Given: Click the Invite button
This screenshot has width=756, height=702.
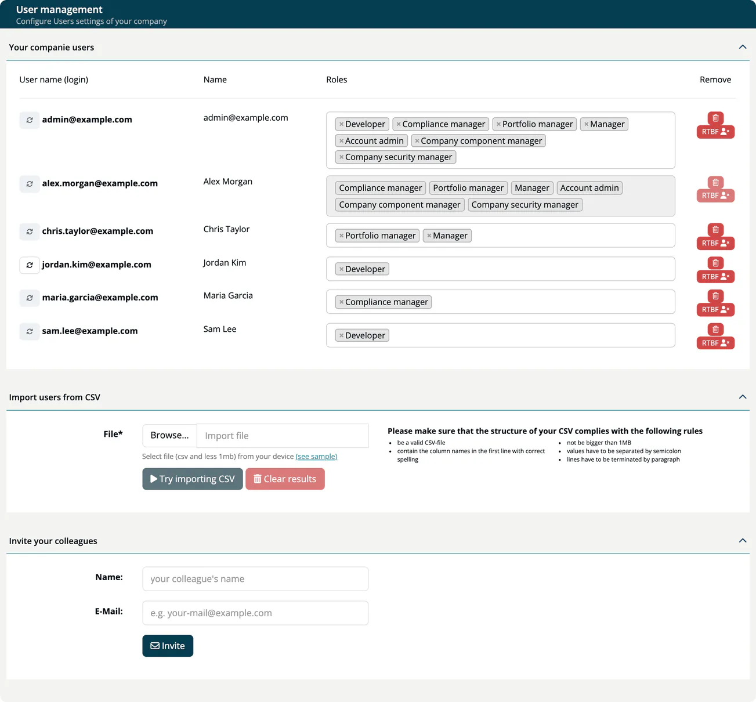Looking at the screenshot, I should 168,646.
